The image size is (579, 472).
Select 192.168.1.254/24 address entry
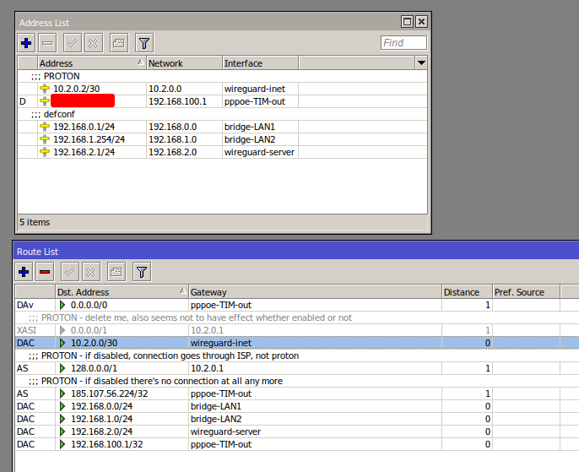[89, 139]
